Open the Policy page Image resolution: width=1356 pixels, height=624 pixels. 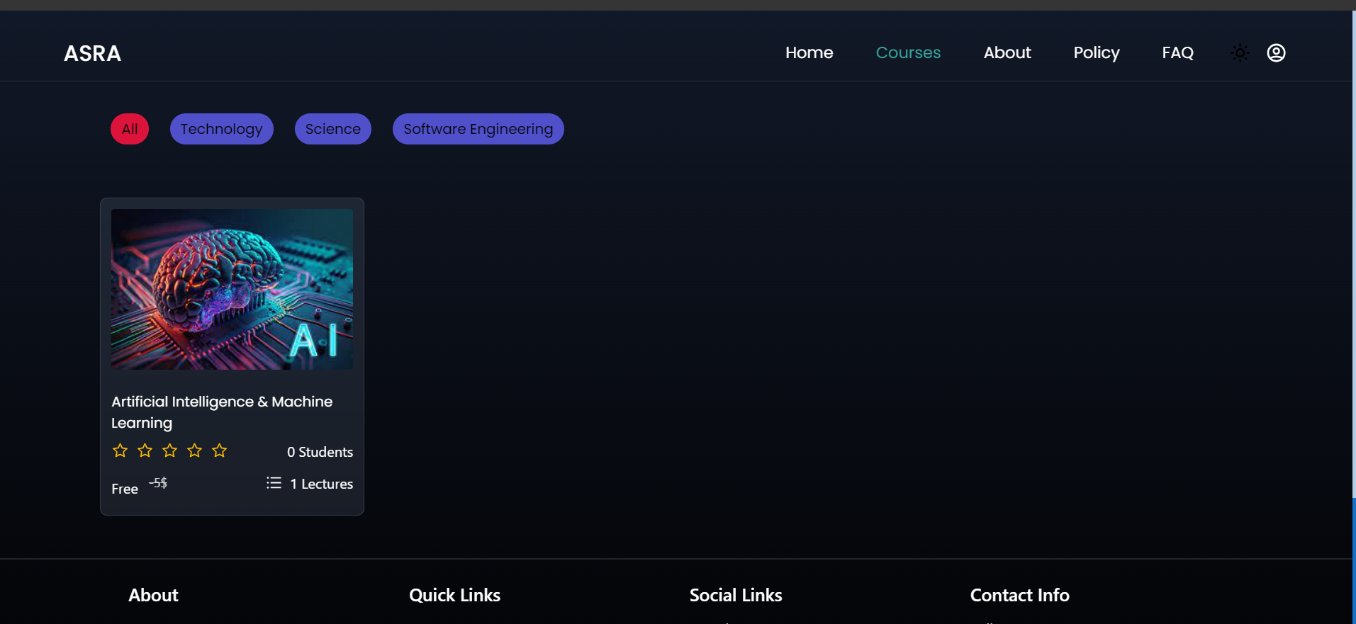pos(1096,52)
